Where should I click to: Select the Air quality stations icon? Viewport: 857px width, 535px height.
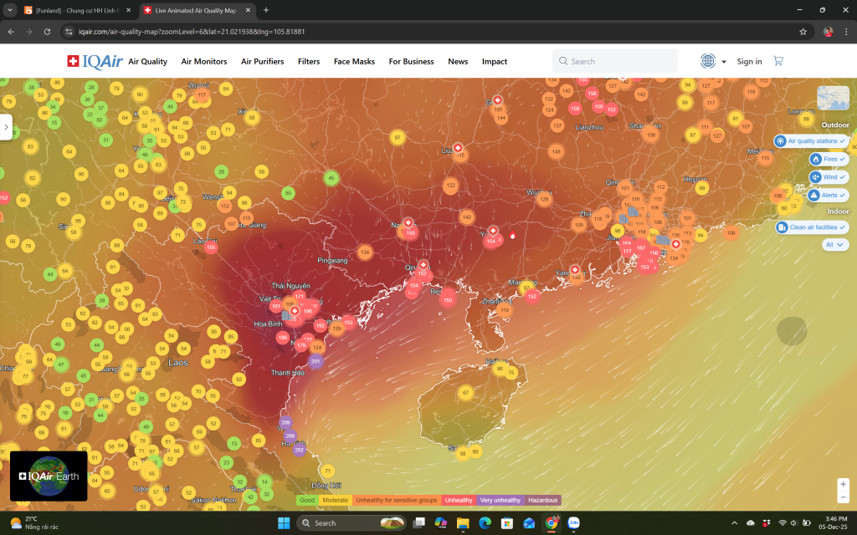click(781, 141)
